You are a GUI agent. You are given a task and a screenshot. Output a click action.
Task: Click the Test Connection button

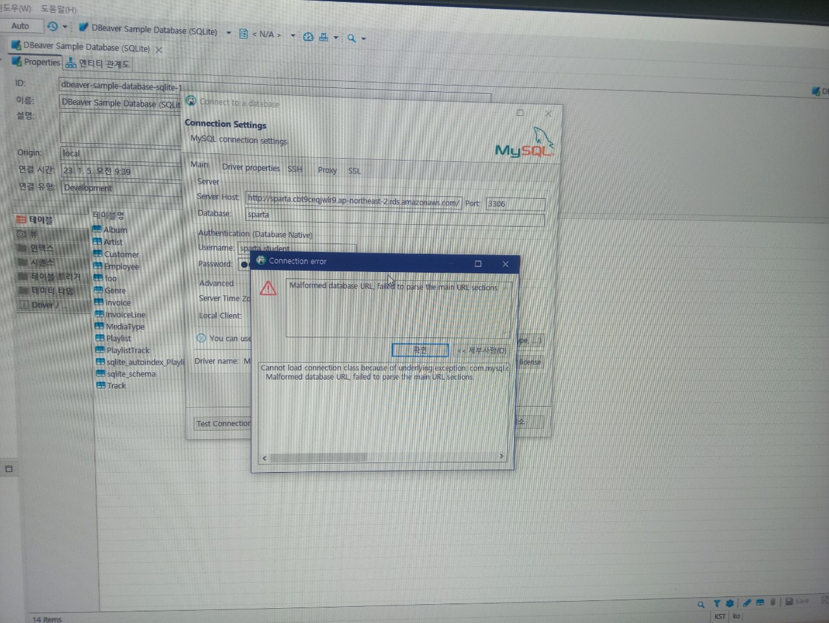click(223, 424)
